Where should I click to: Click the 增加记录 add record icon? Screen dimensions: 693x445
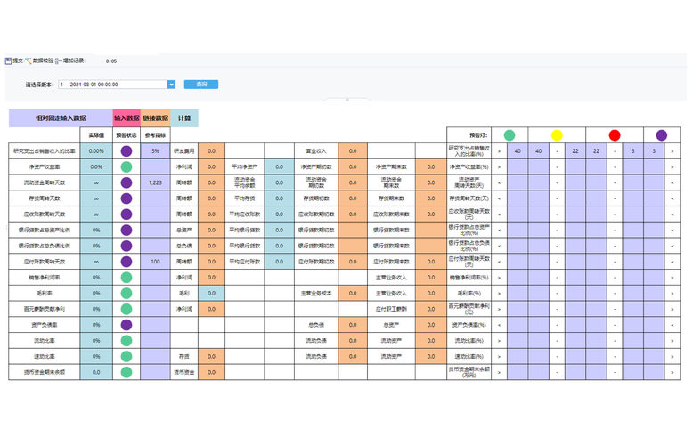58,61
